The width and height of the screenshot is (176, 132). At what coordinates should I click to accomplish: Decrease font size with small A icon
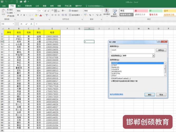pyautogui.click(x=48, y=11)
